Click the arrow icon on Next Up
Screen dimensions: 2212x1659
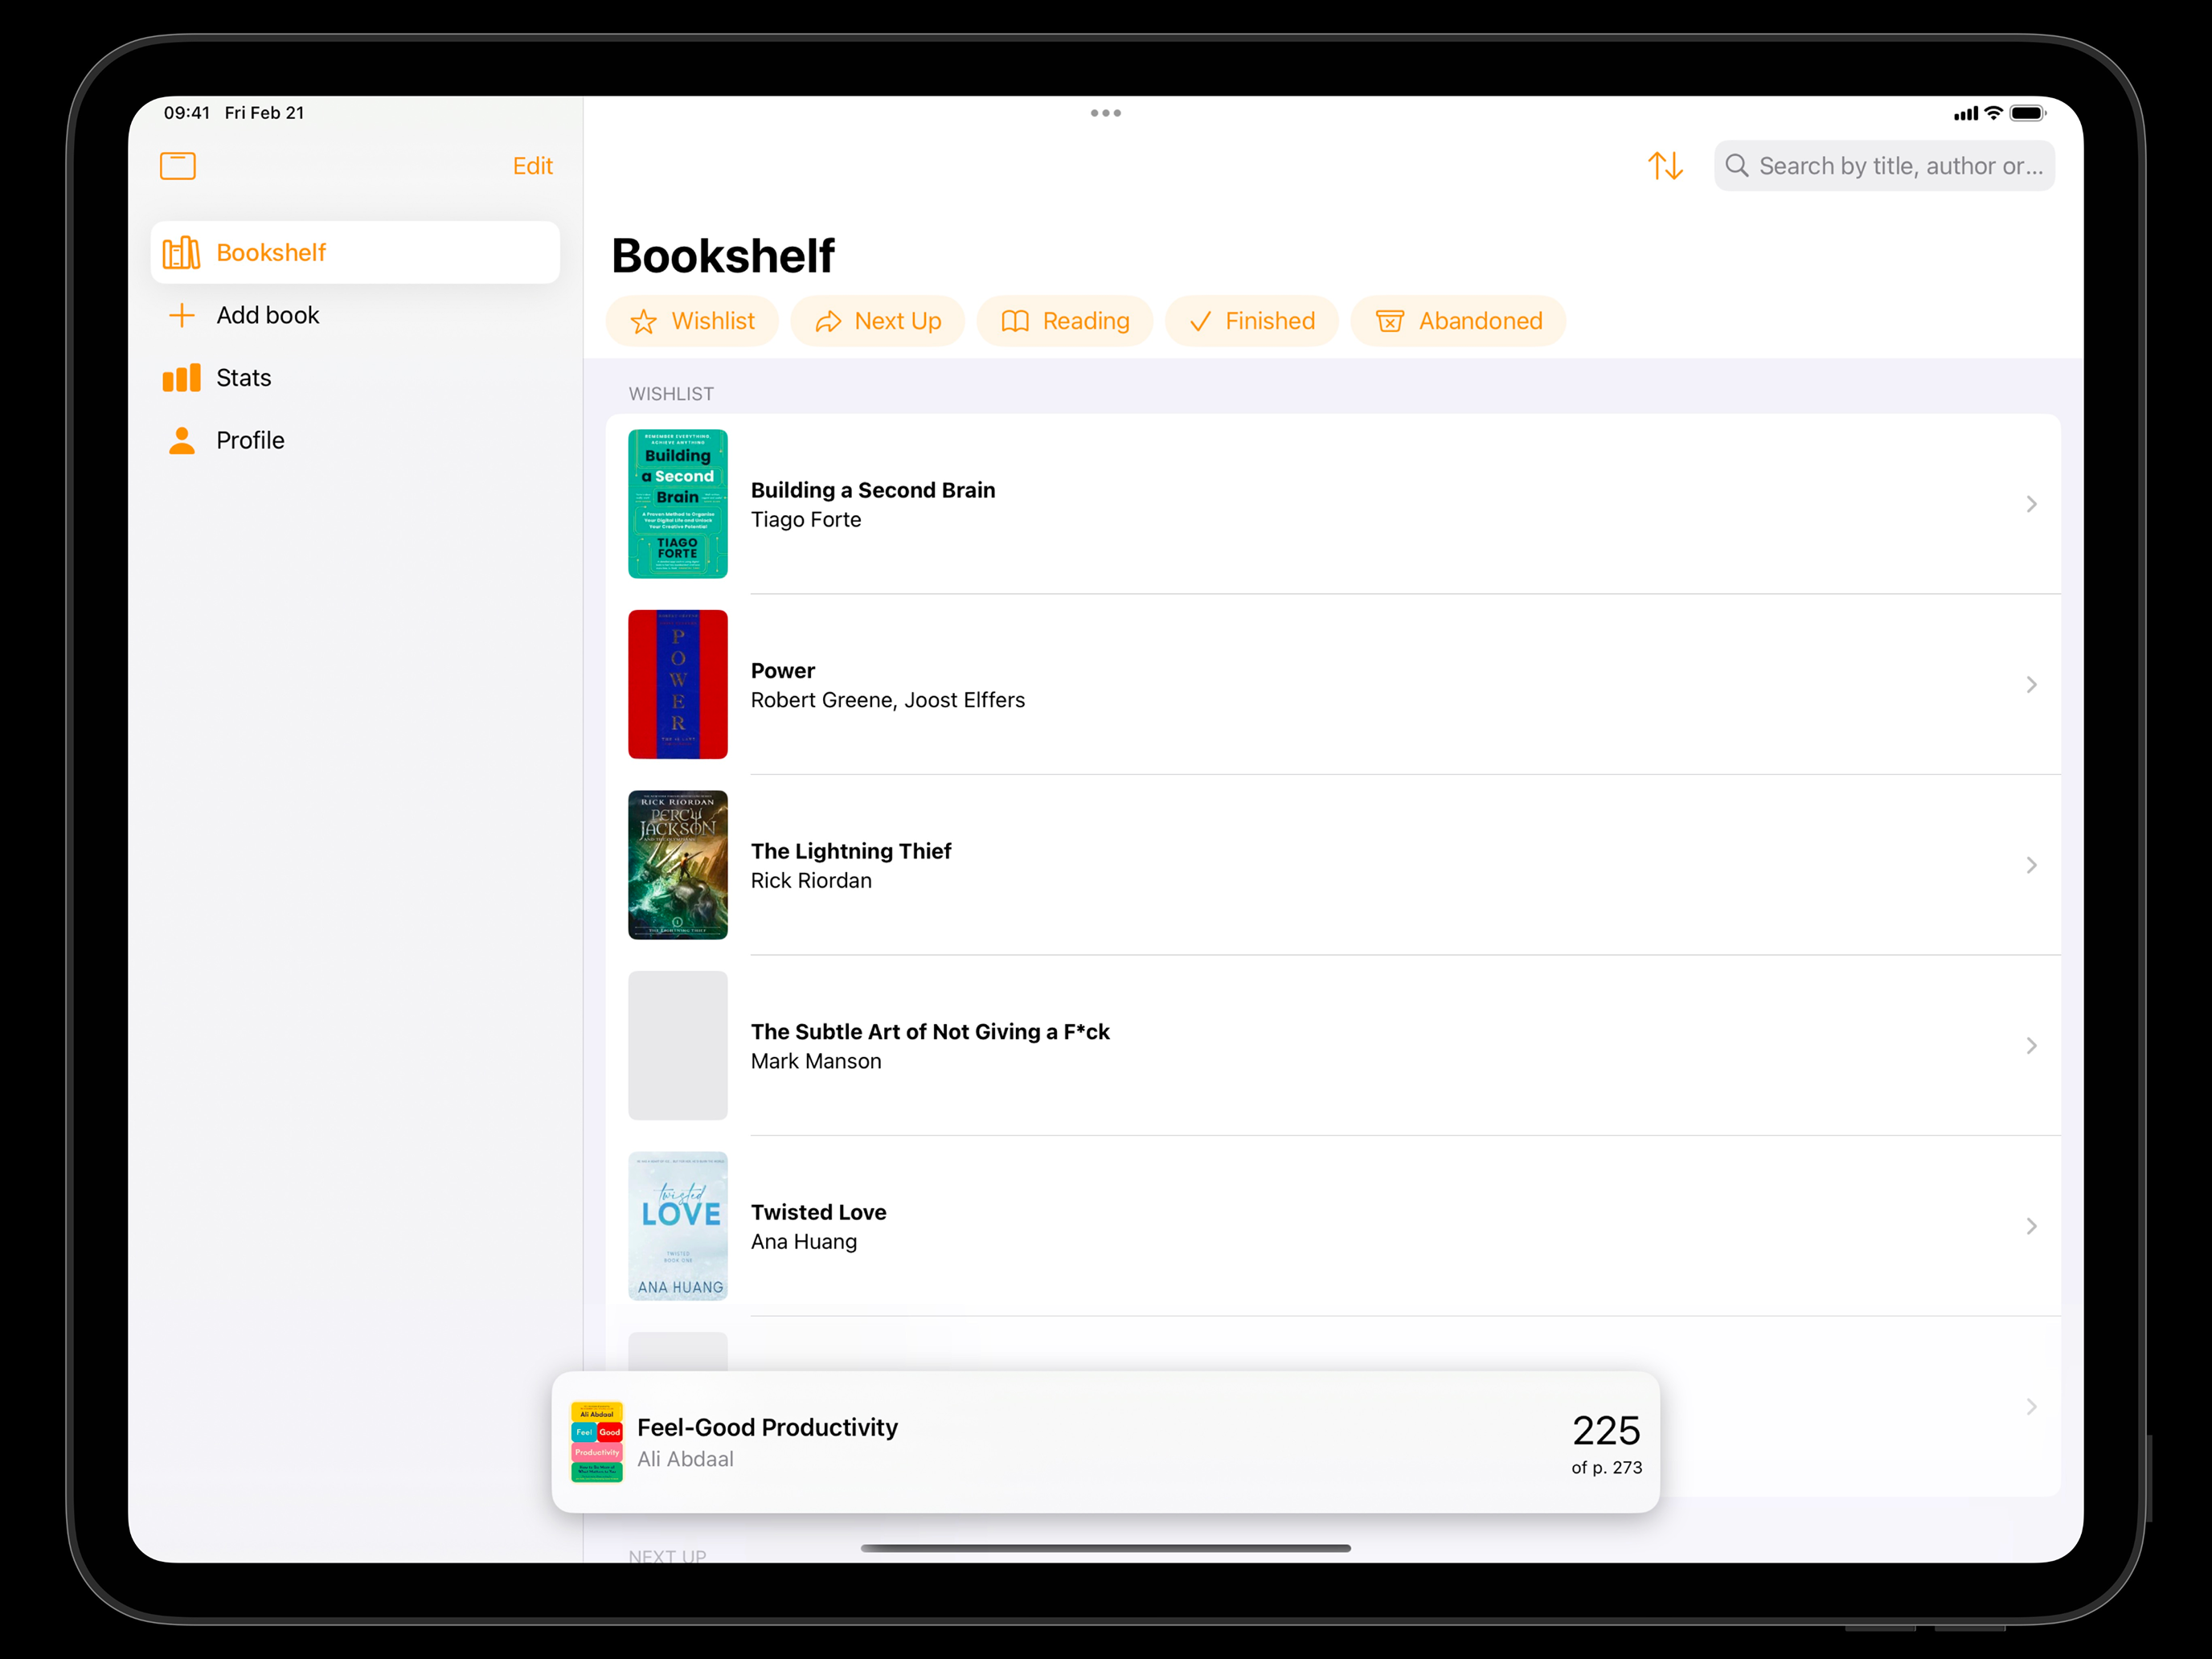pyautogui.click(x=828, y=321)
